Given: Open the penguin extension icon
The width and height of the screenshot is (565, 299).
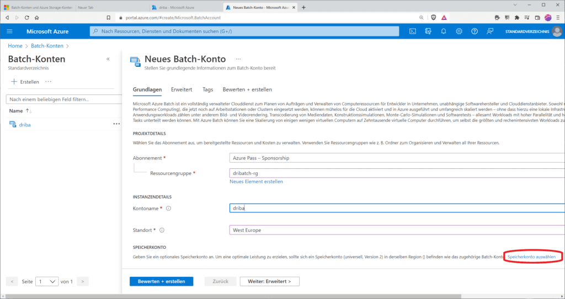Looking at the screenshot, I should pos(497,17).
